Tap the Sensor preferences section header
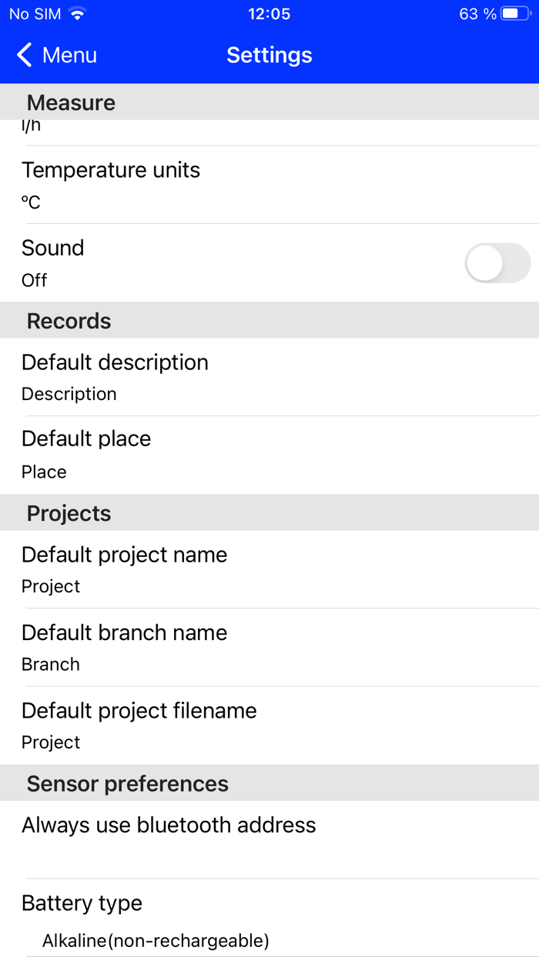 pos(128,784)
